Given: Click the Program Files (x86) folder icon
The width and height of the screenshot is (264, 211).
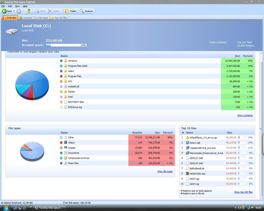Looking at the screenshot, I should pyautogui.click(x=65, y=66).
